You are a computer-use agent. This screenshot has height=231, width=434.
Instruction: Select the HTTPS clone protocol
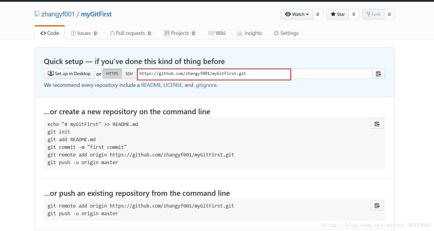pos(112,74)
